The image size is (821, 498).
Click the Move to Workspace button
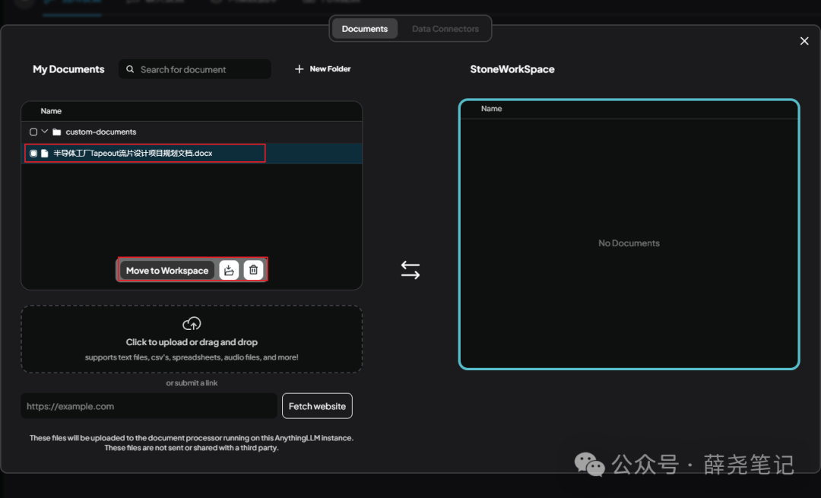[x=167, y=270]
